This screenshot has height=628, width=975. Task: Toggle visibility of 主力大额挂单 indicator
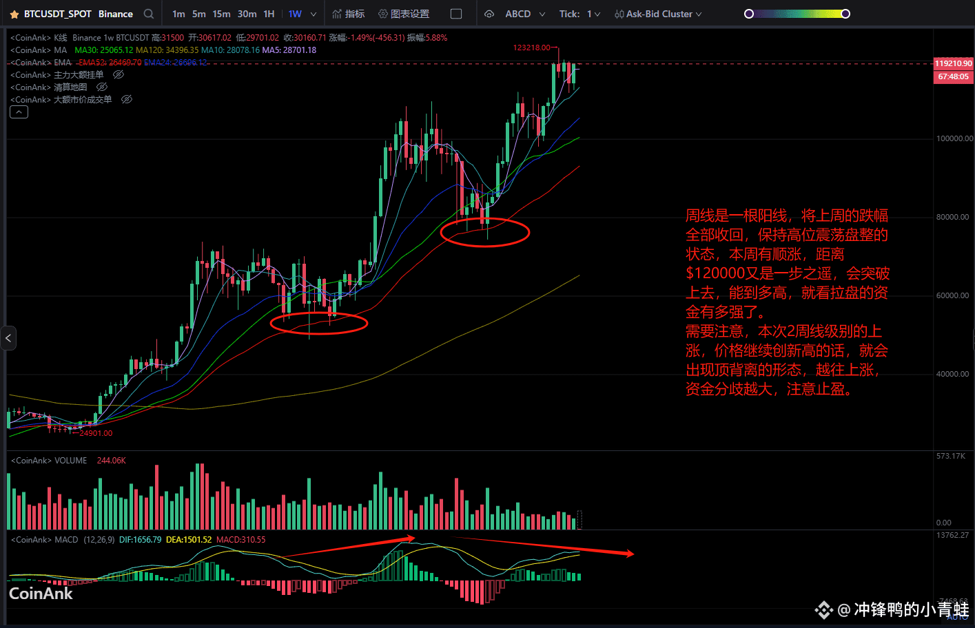[x=119, y=74]
